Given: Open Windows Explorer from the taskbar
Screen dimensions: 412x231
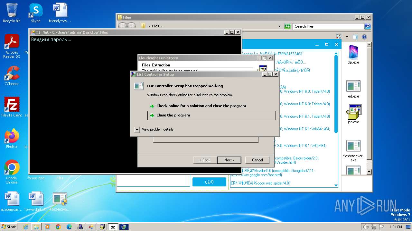Looking at the screenshot, I should 36,227.
